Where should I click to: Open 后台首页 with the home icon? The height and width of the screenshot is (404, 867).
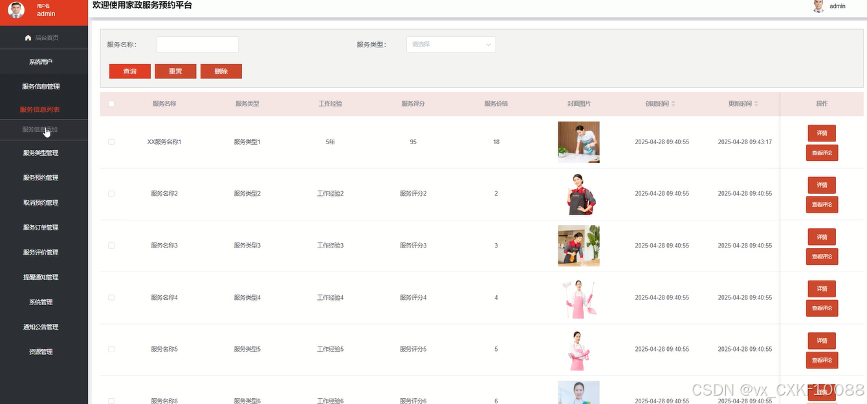coord(43,37)
